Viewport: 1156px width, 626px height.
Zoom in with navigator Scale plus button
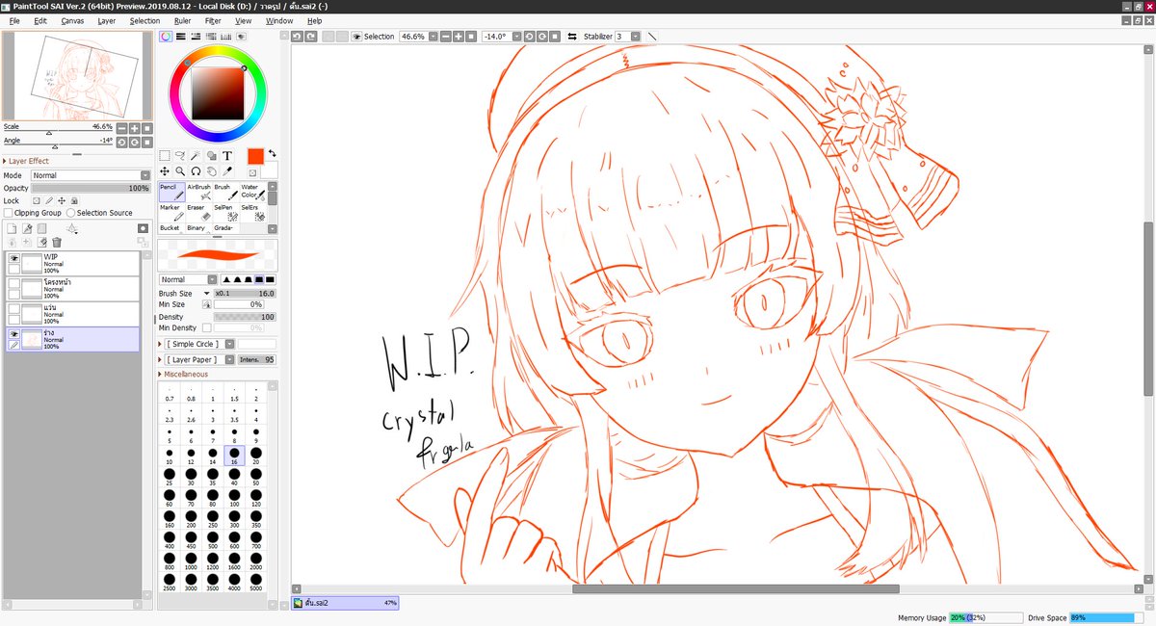[x=134, y=128]
